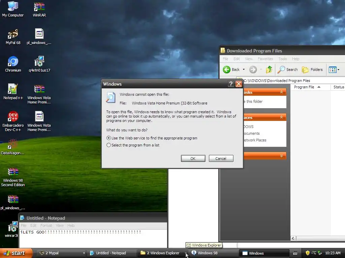Select the pl_windows_ file icon near WinRAR
This screenshot has height=258, width=345.
pos(39,37)
